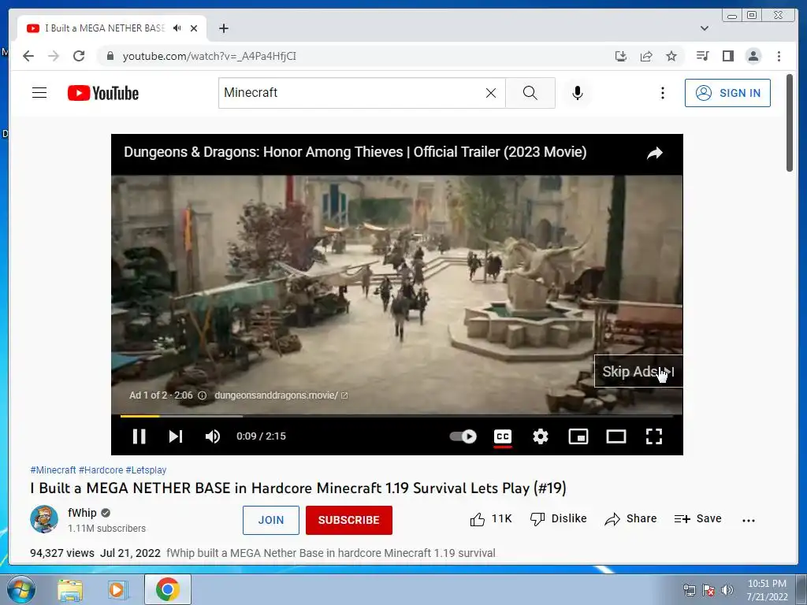Mute the player volume speaker icon
Image resolution: width=807 pixels, height=605 pixels.
pyautogui.click(x=213, y=436)
